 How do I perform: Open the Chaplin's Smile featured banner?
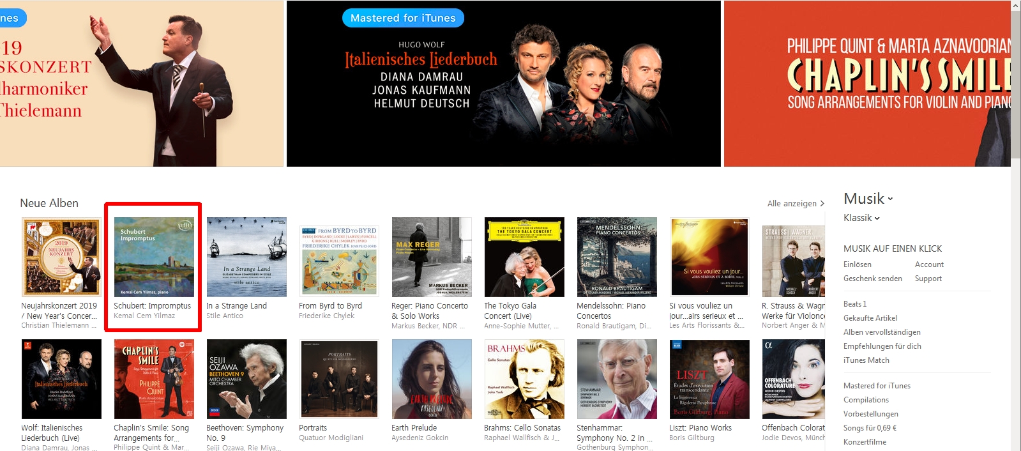coord(867,84)
